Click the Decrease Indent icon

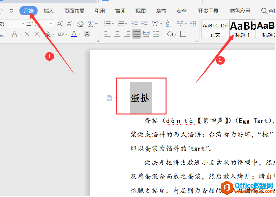coord(134,24)
